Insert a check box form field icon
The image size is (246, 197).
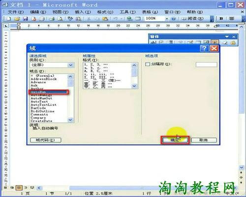(161, 42)
